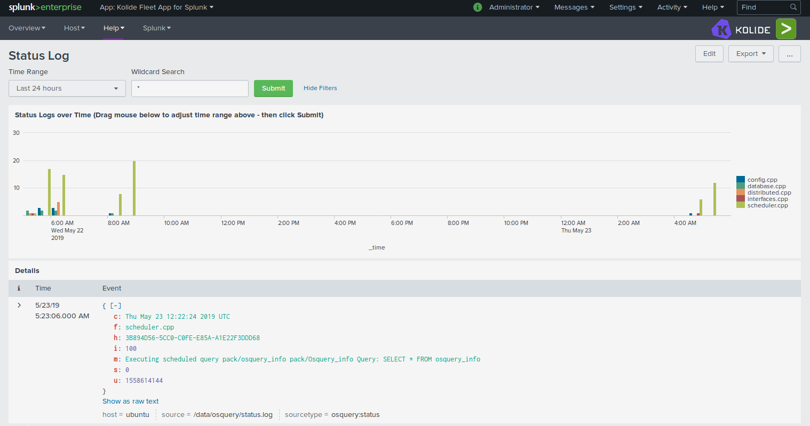Screen dimensions: 810x426
Task: Open the Messages menu
Action: [574, 7]
